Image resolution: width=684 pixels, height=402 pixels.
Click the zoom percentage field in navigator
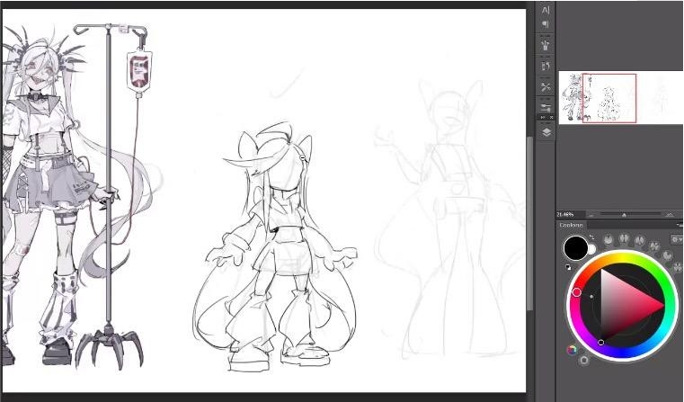pyautogui.click(x=566, y=214)
